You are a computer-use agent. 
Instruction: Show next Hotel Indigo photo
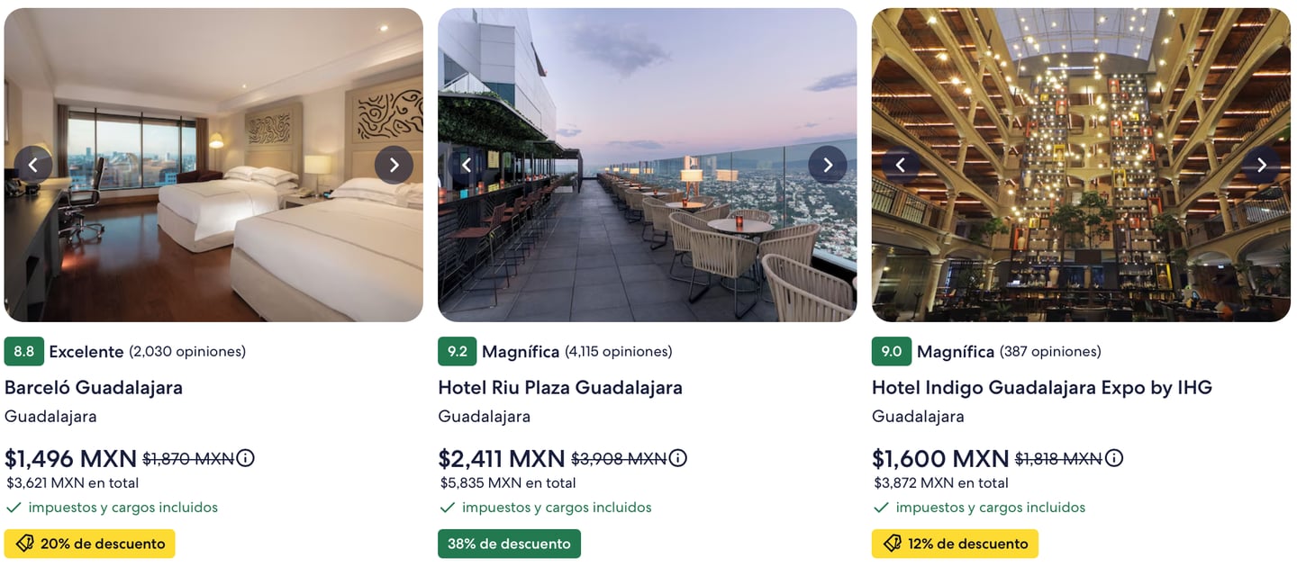(1261, 165)
